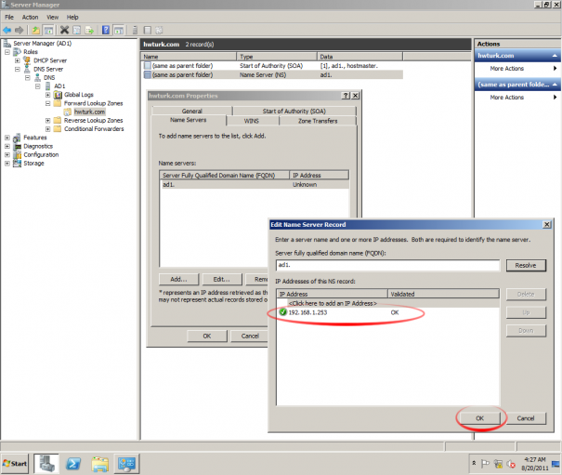Open Server Manager from the taskbar
The image size is (562, 475).
pyautogui.click(x=46, y=463)
